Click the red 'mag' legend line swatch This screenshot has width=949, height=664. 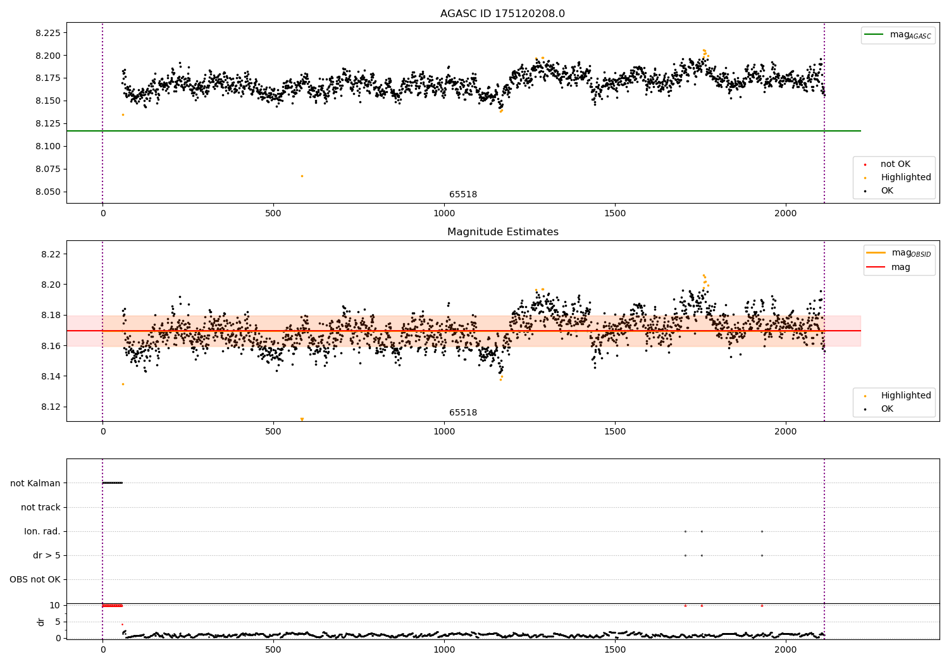point(876,267)
